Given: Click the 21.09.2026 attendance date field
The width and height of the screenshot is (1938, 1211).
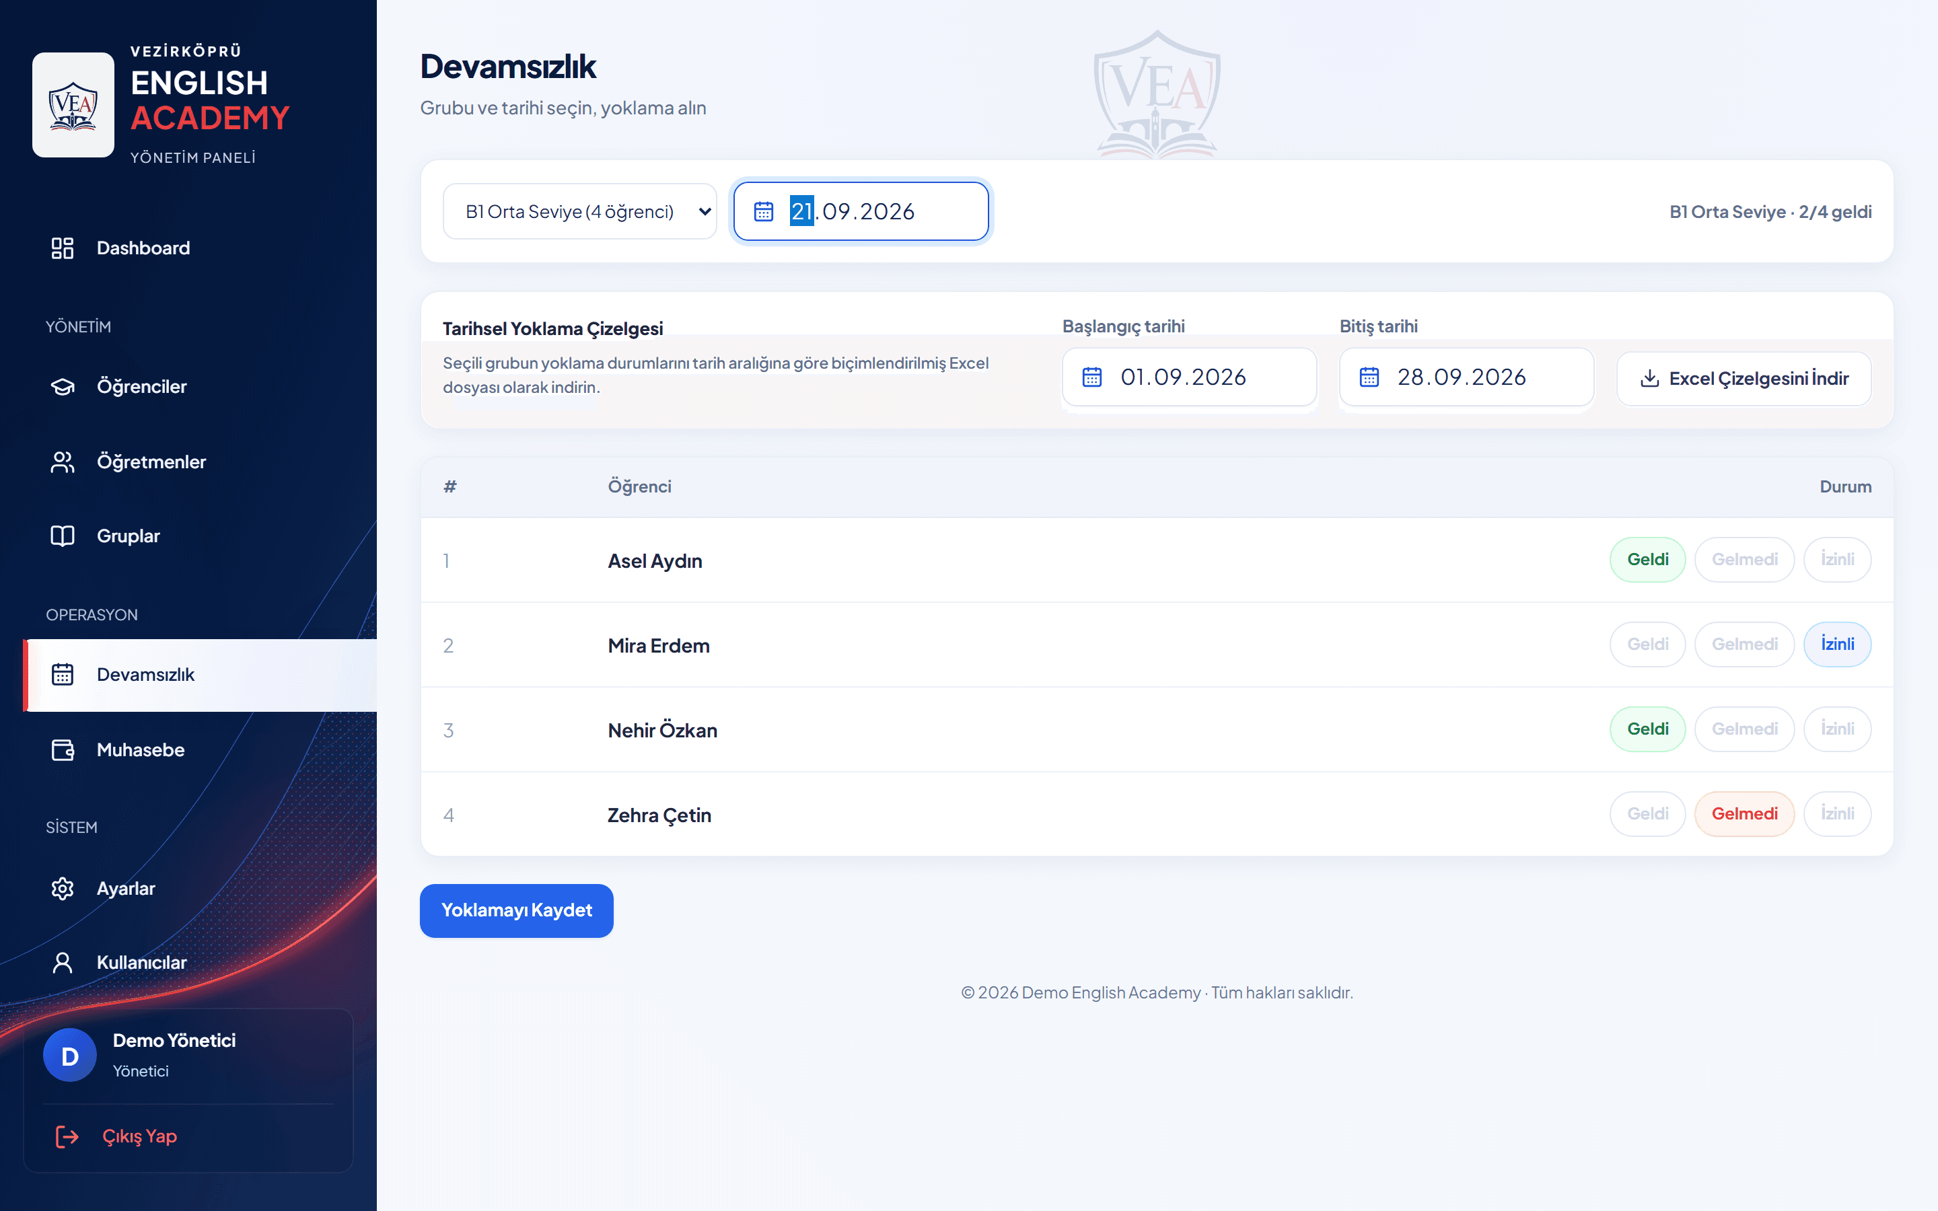Looking at the screenshot, I should point(861,211).
